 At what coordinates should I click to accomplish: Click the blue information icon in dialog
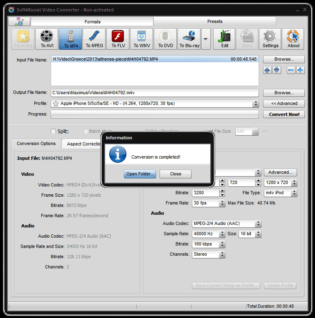118,154
